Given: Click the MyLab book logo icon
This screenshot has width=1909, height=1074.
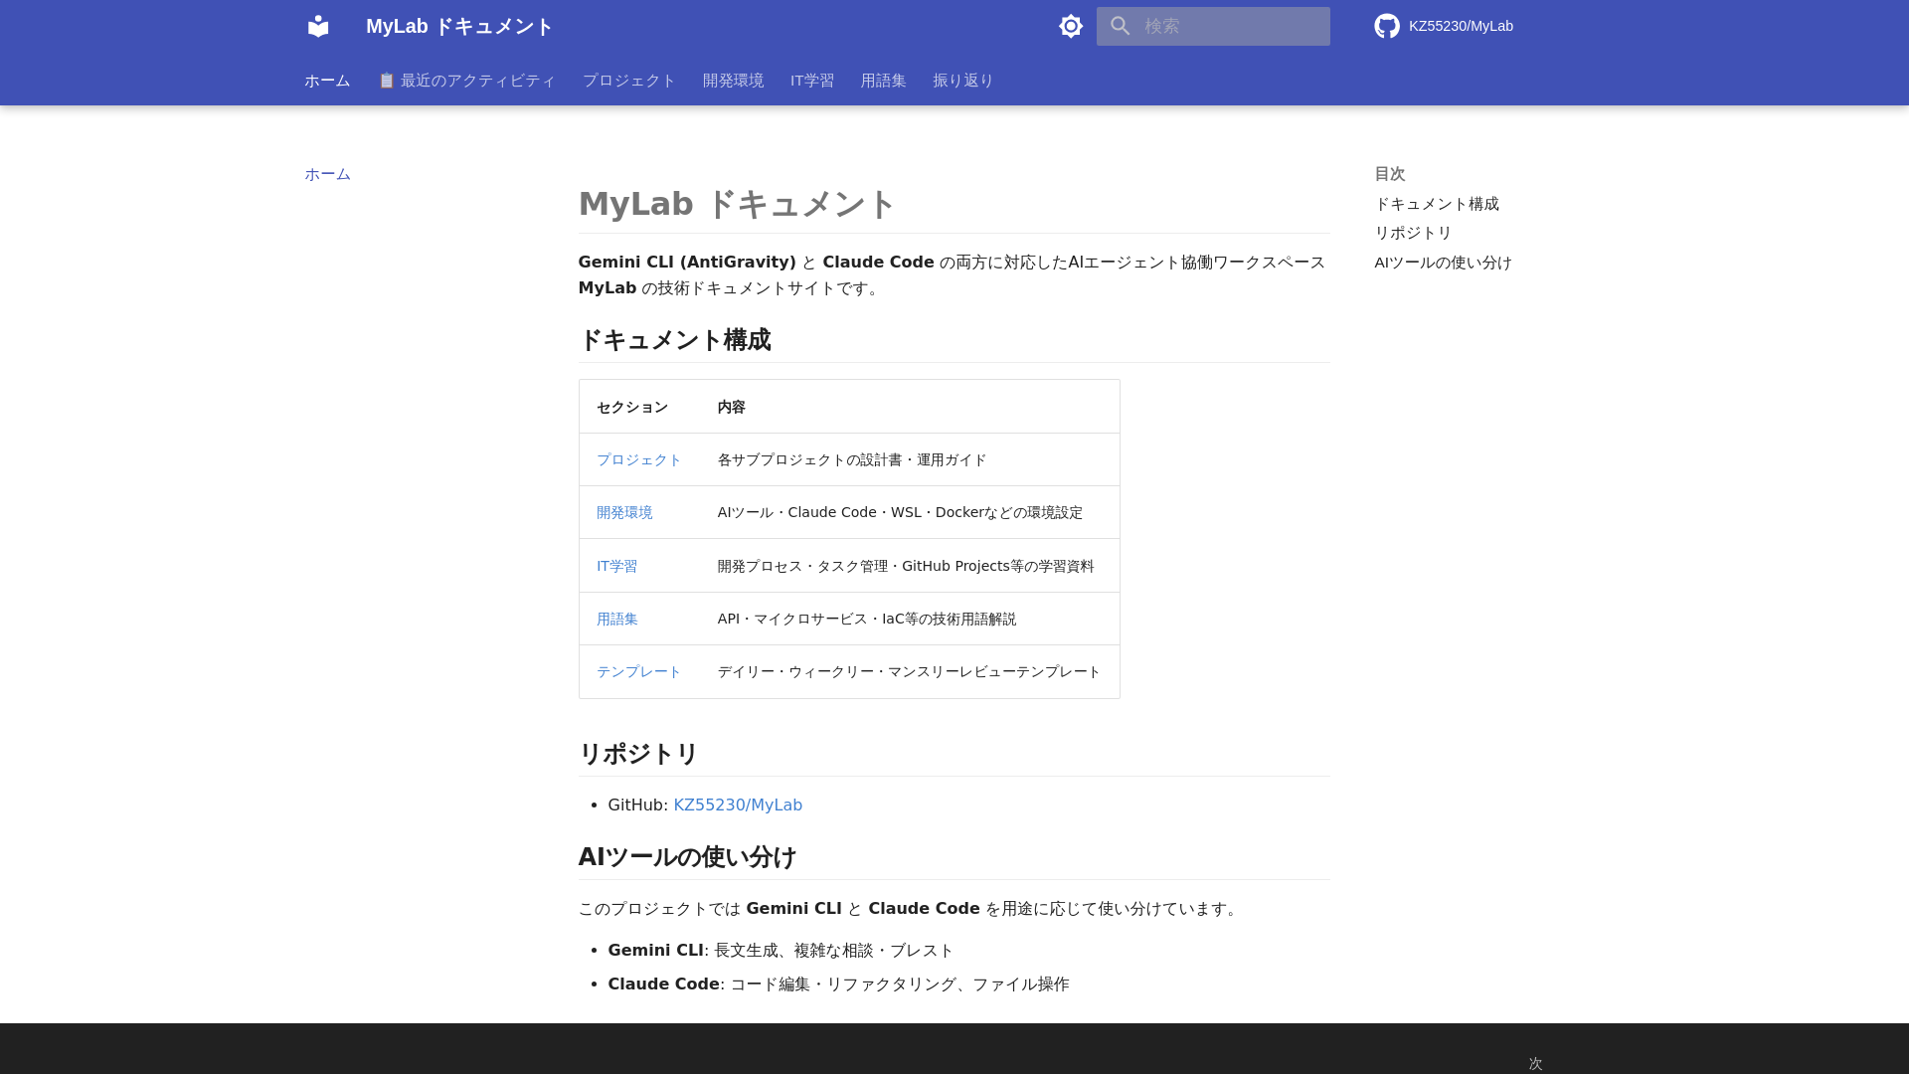Looking at the screenshot, I should [318, 26].
